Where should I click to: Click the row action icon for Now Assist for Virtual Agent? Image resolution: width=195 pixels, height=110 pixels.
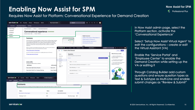[x=78, y=93]
